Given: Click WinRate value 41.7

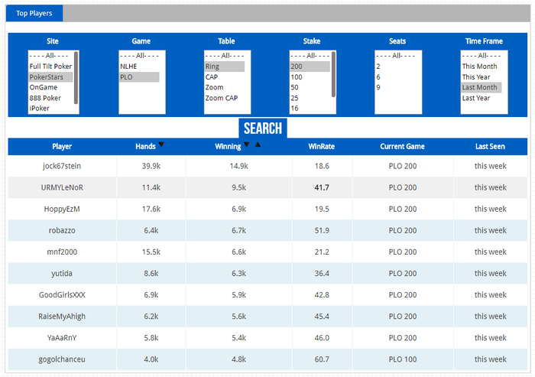Looking at the screenshot, I should 322,187.
